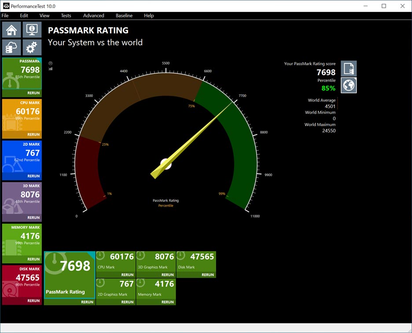
Task: Rerun PassMark test from sidebar tile
Action: pyautogui.click(x=33, y=93)
